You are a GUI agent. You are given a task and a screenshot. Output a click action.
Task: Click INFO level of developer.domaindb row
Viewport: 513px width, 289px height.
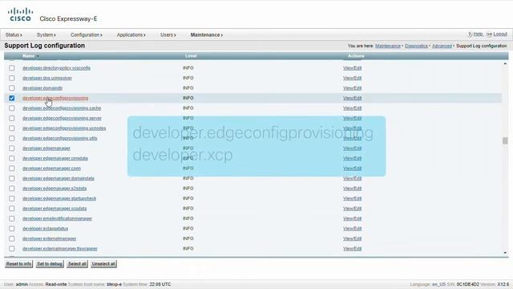(188, 88)
